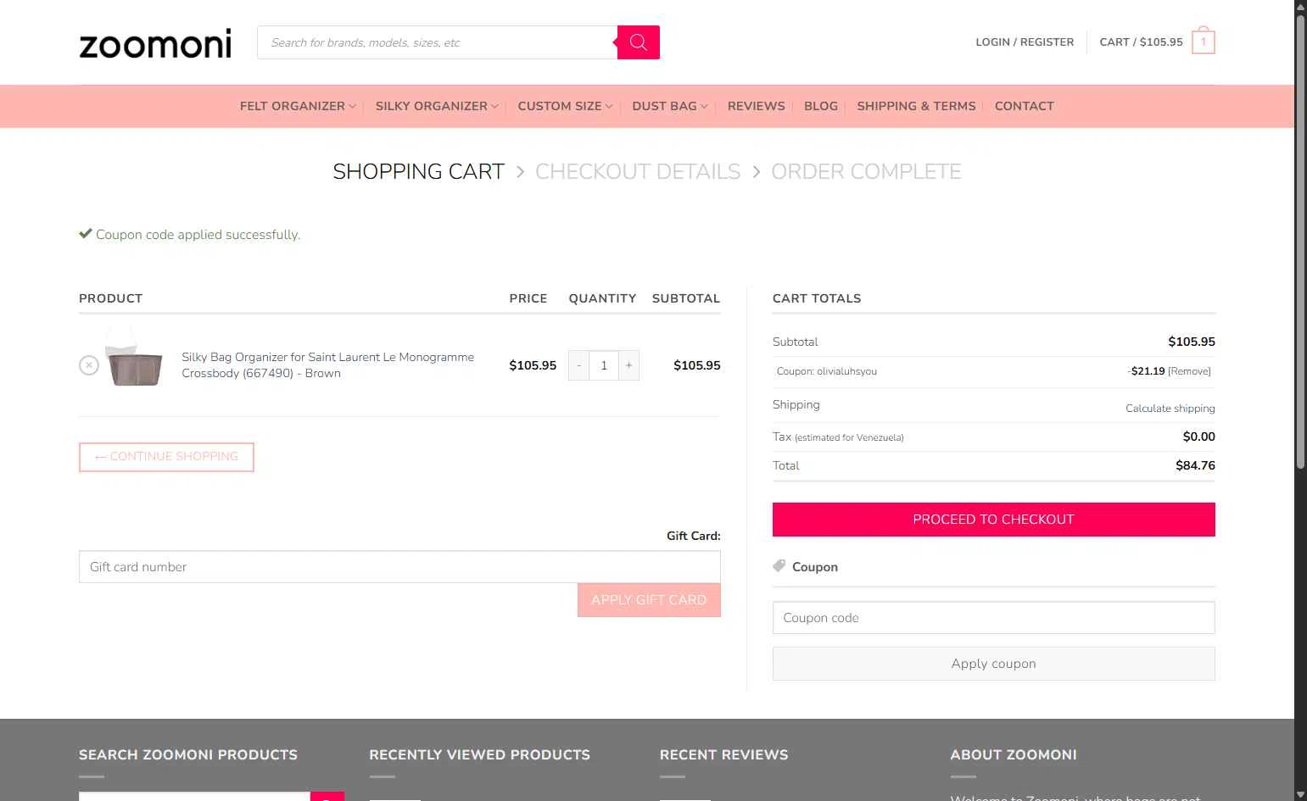Focus the product search field
The height and width of the screenshot is (801, 1307).
[438, 42]
